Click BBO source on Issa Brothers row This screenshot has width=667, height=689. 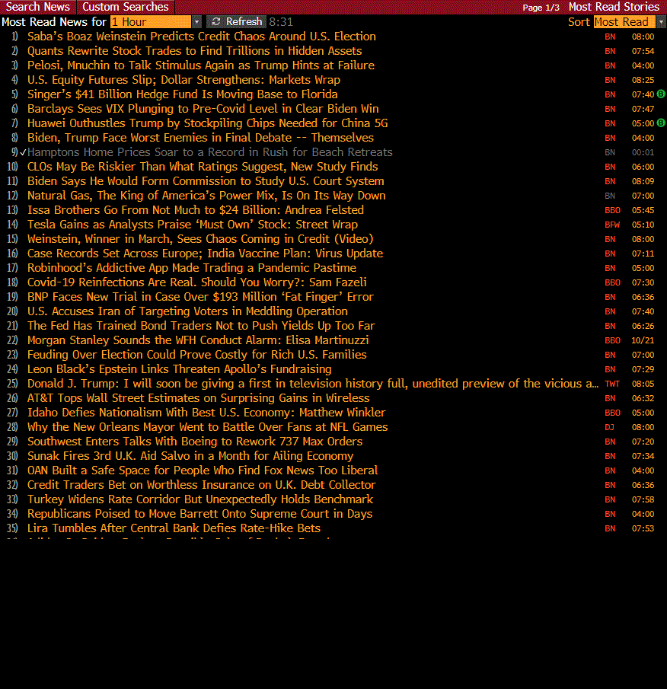[612, 210]
